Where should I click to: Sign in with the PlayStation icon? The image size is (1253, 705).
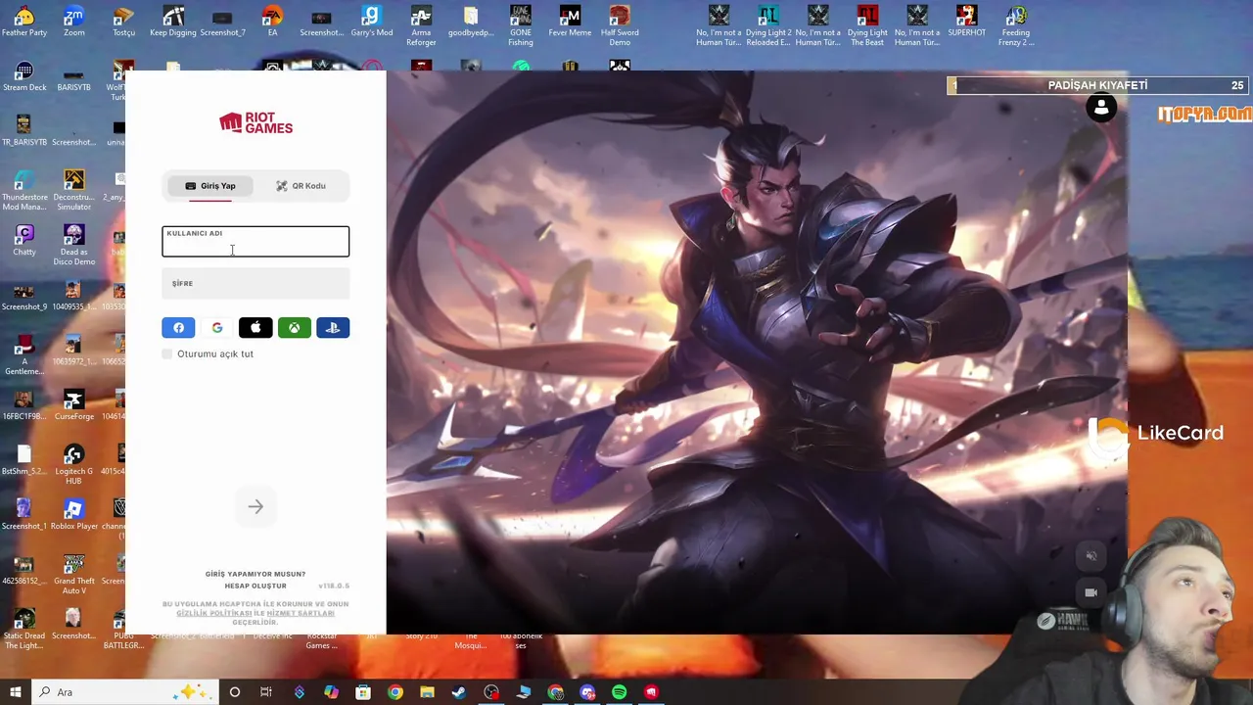click(333, 328)
